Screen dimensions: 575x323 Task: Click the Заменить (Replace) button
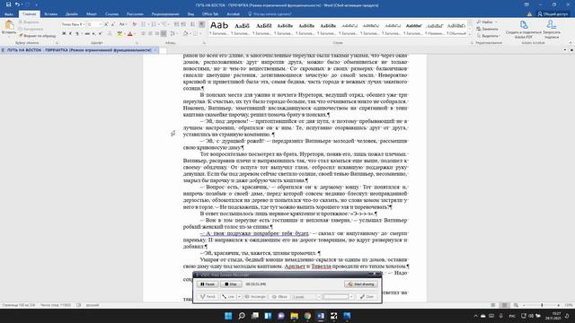click(x=487, y=29)
